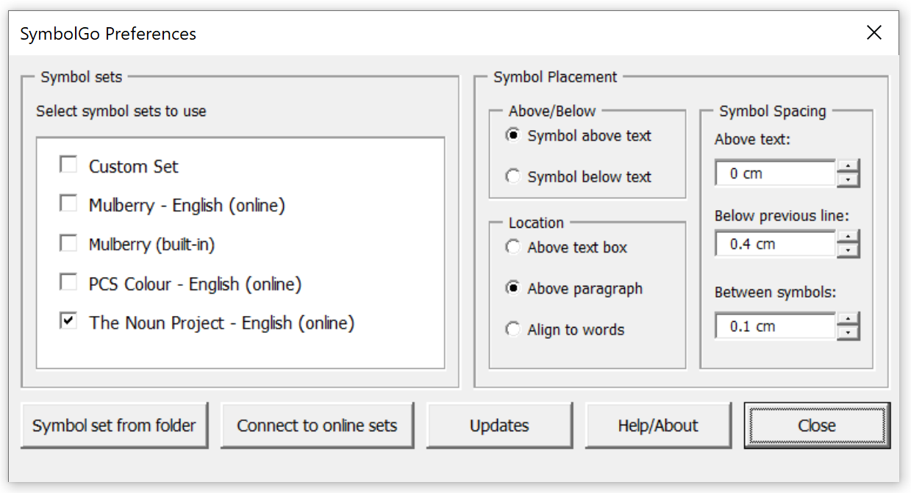Open the Help/About dialog
This screenshot has height=493, width=911.
(x=658, y=425)
